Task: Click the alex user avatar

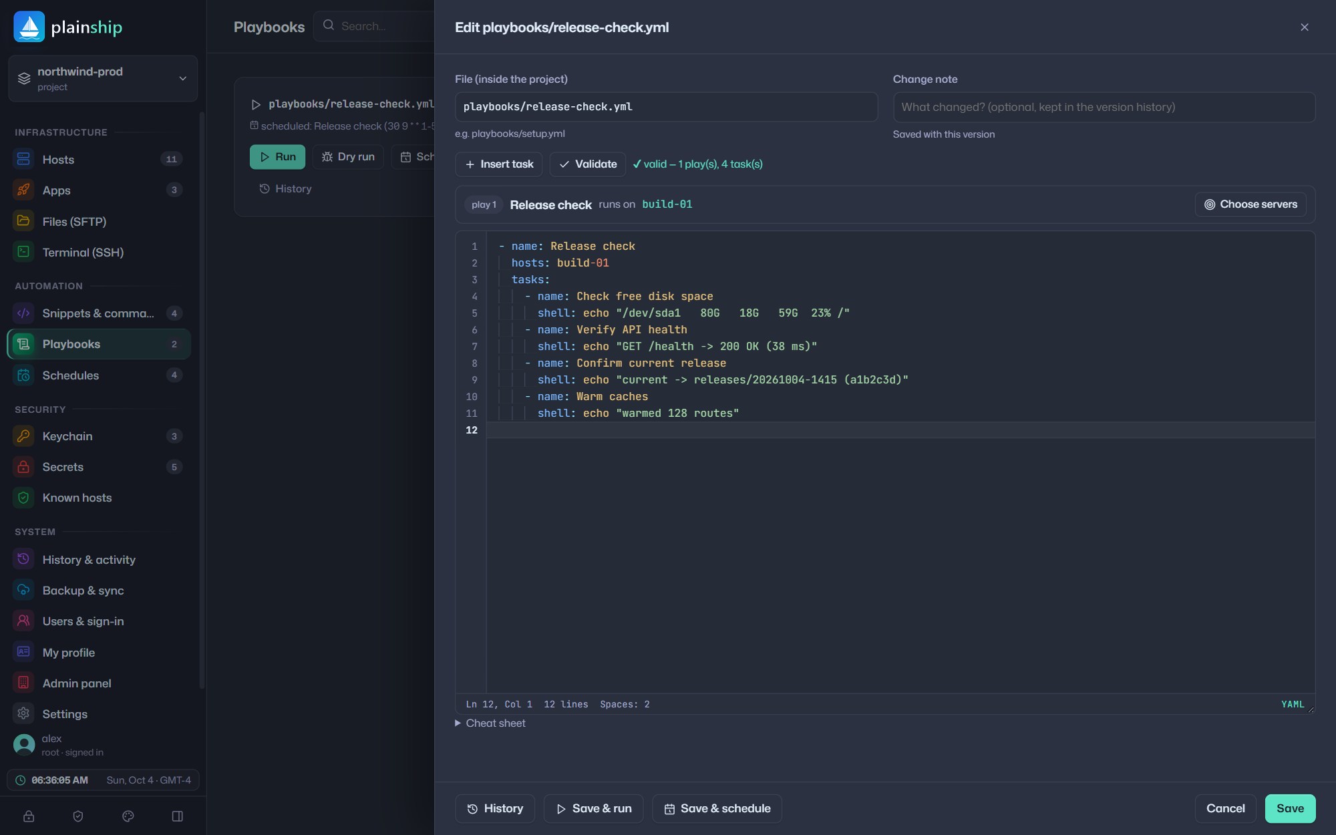Action: (x=24, y=745)
